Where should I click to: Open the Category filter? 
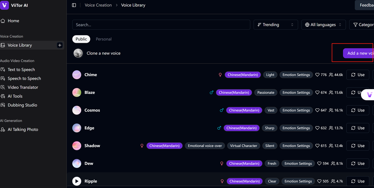[x=362, y=25]
